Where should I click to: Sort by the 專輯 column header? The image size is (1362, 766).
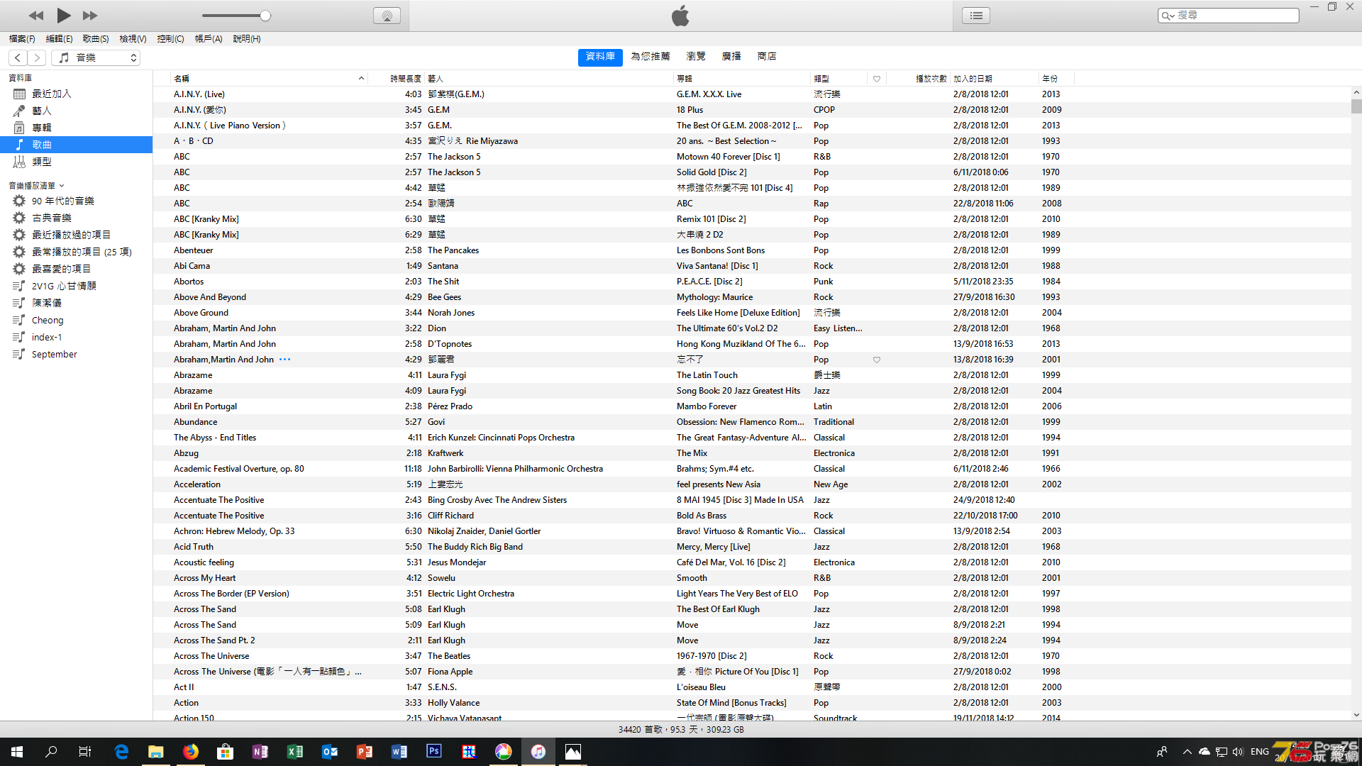pyautogui.click(x=742, y=79)
